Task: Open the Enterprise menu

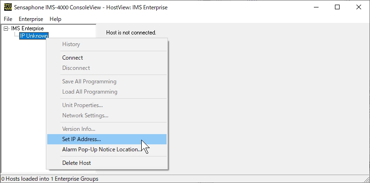Action: click(31, 19)
